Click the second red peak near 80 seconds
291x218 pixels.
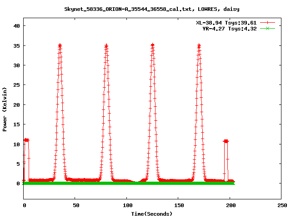pos(106,45)
